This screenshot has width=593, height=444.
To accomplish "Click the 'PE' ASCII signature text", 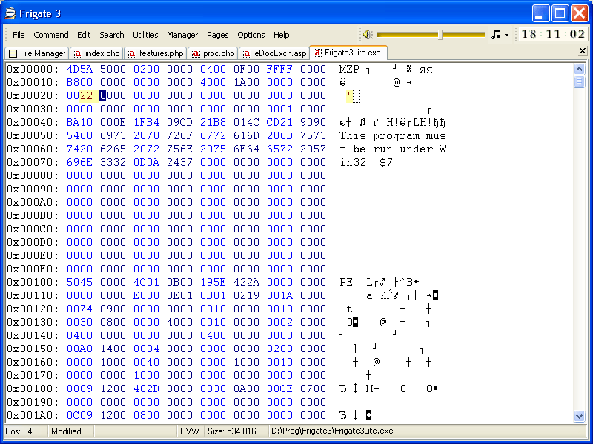I will point(346,282).
